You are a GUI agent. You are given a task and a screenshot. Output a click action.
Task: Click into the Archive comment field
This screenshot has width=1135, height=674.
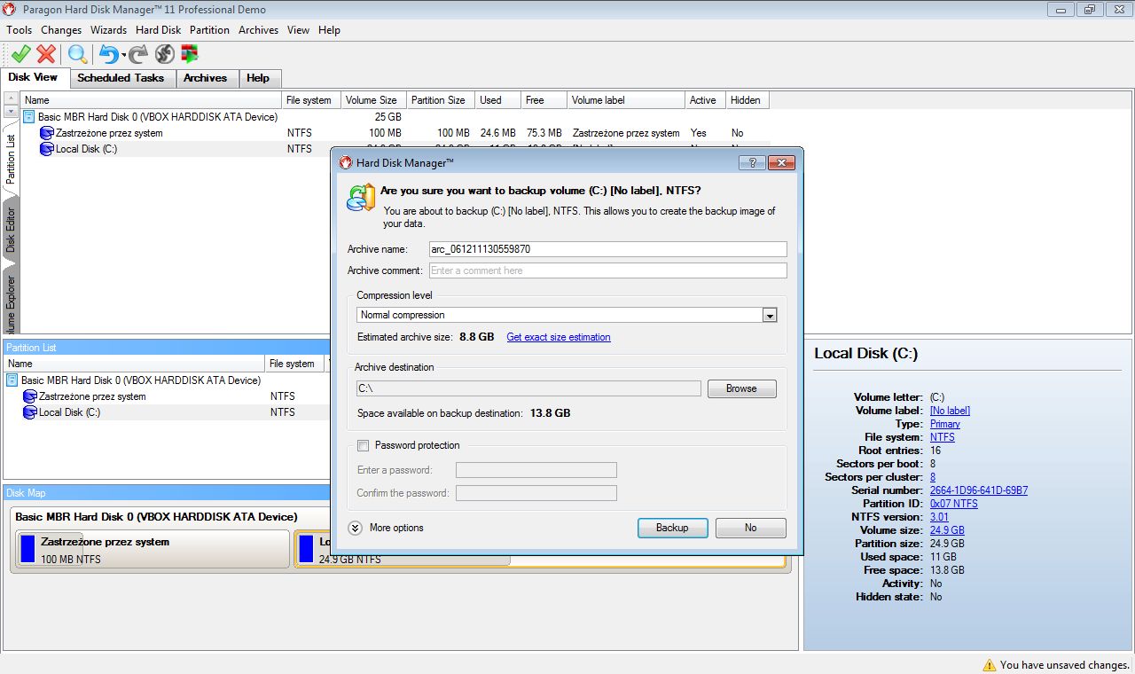click(x=607, y=270)
